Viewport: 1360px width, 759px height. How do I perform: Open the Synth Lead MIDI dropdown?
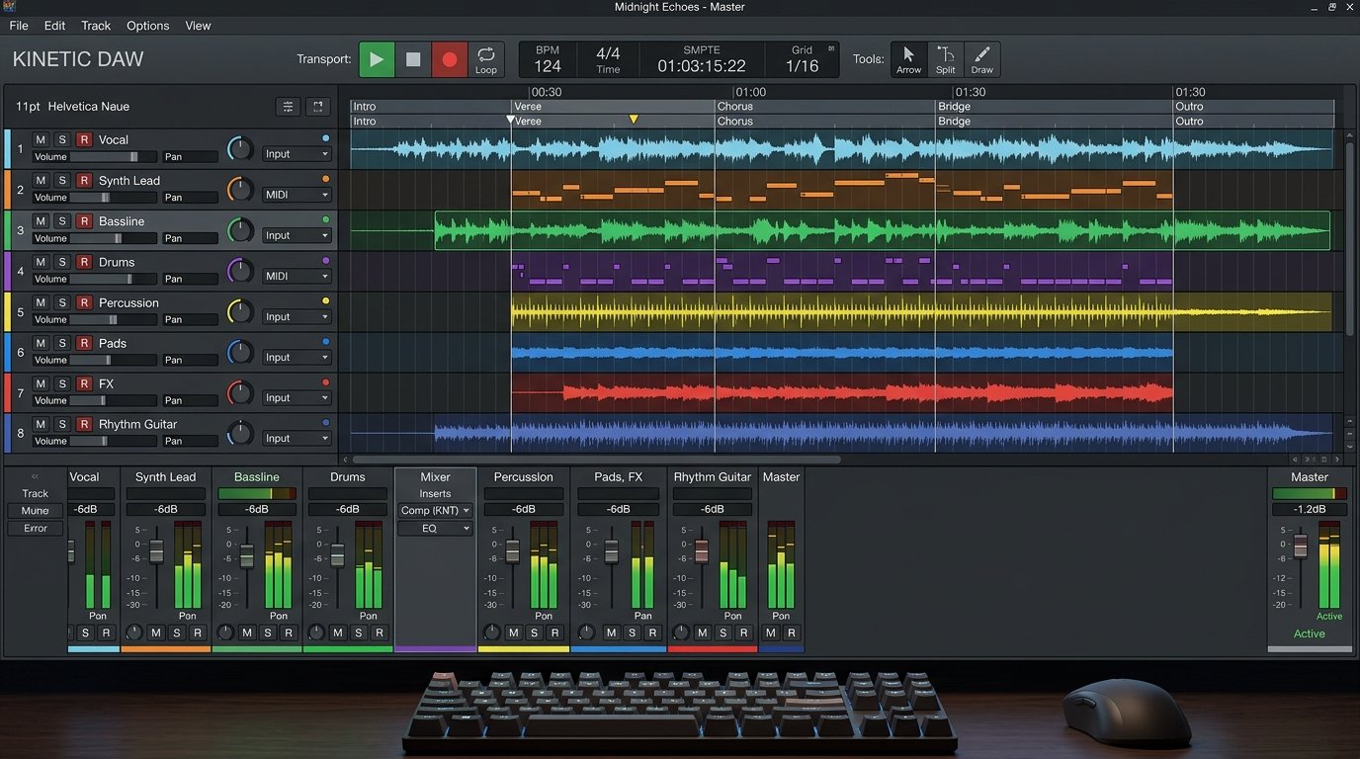(297, 195)
